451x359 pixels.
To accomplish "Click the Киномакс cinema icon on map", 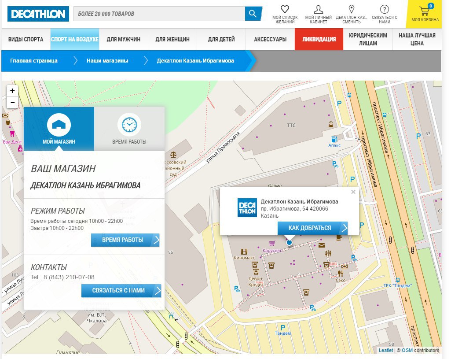I will click(x=244, y=252).
